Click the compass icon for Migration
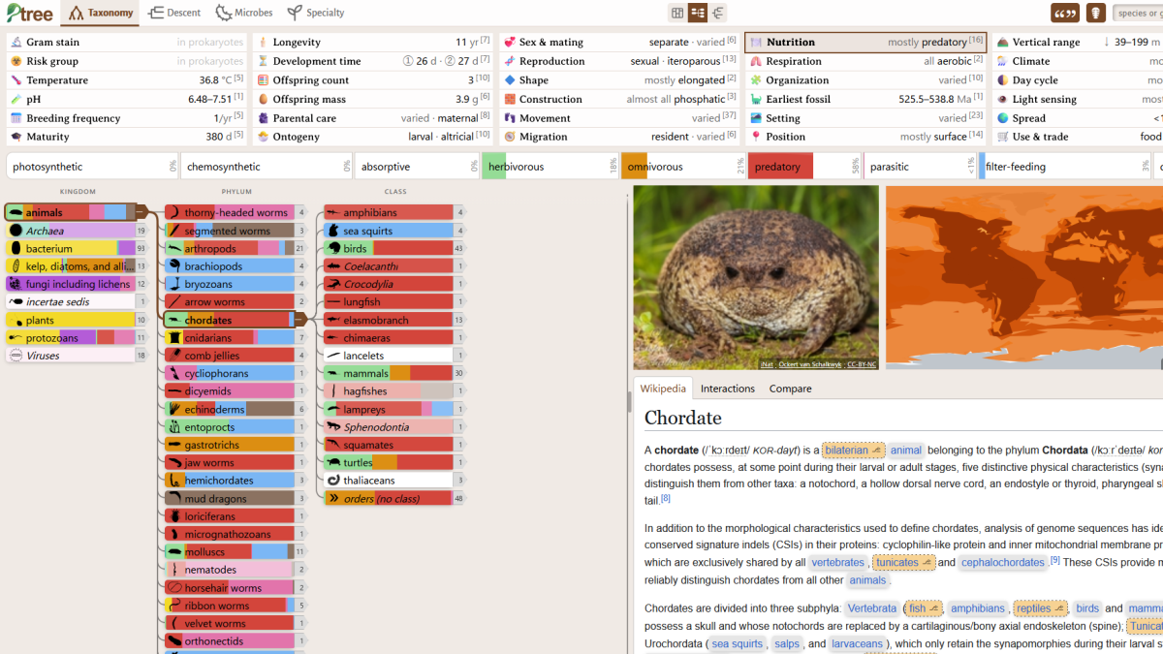 [x=510, y=137]
